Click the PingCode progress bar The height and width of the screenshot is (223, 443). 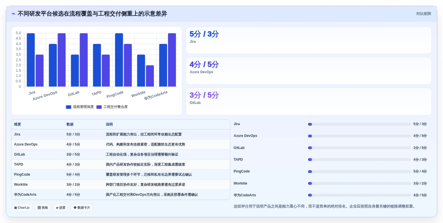(x=359, y=172)
